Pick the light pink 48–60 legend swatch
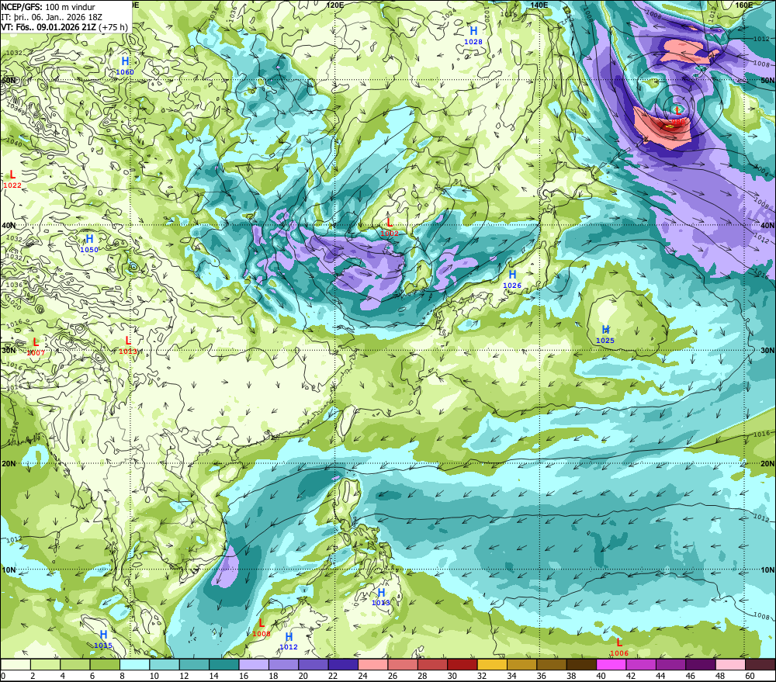Image resolution: width=776 pixels, height=682 pixels. point(730,664)
